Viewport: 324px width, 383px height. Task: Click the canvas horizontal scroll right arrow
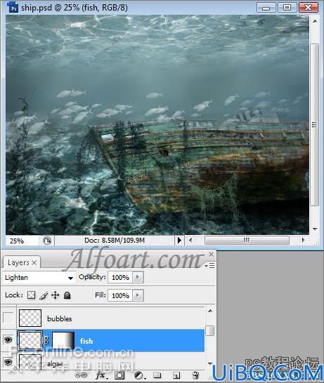coord(303,241)
